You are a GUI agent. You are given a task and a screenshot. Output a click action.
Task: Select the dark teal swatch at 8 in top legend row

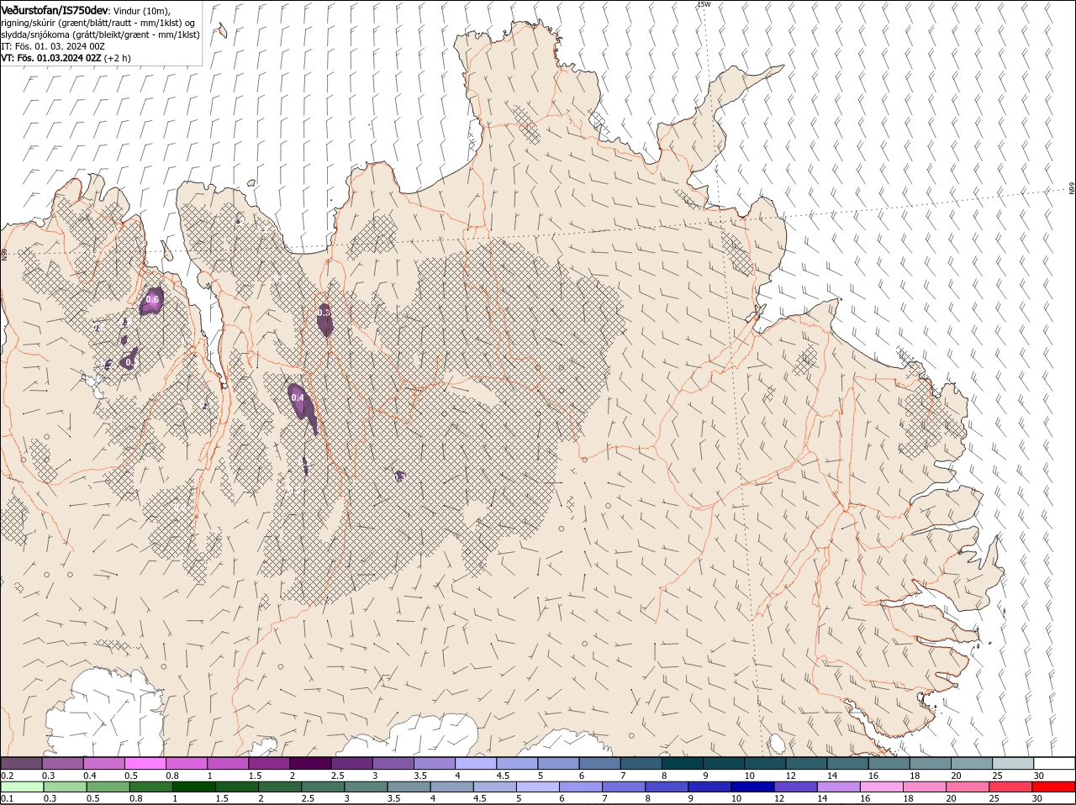coord(683,763)
